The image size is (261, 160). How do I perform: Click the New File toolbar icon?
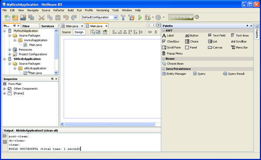[x=7, y=17]
